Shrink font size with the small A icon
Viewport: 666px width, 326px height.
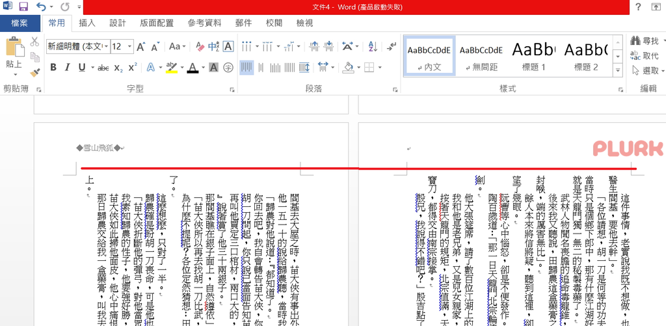[155, 46]
